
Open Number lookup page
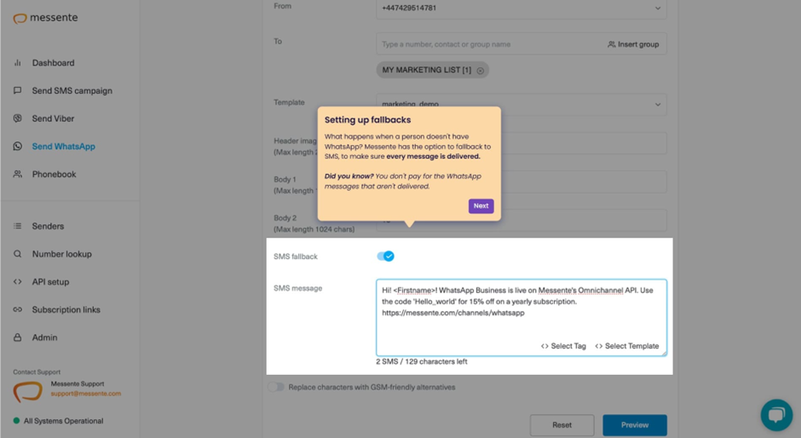coord(62,254)
